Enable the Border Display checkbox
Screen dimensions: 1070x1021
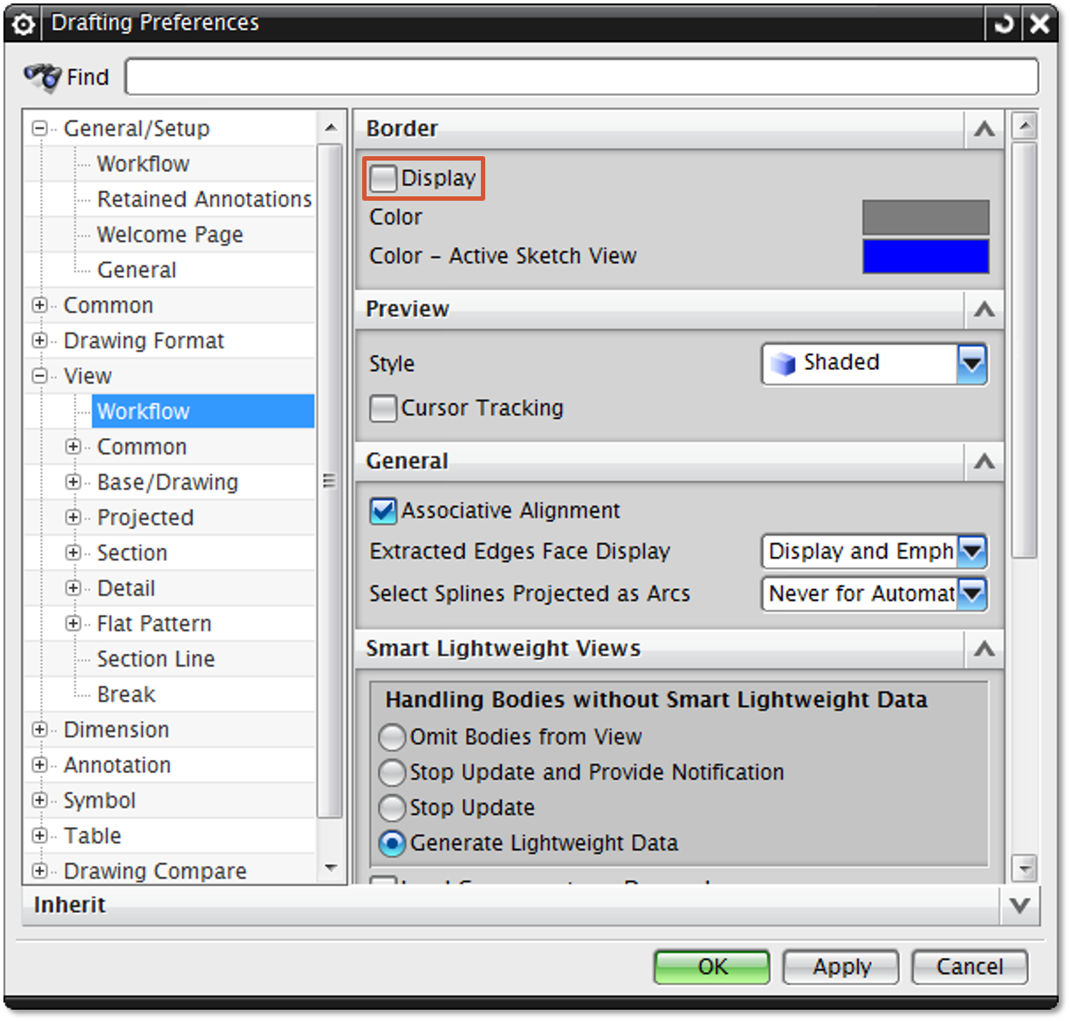pos(383,179)
